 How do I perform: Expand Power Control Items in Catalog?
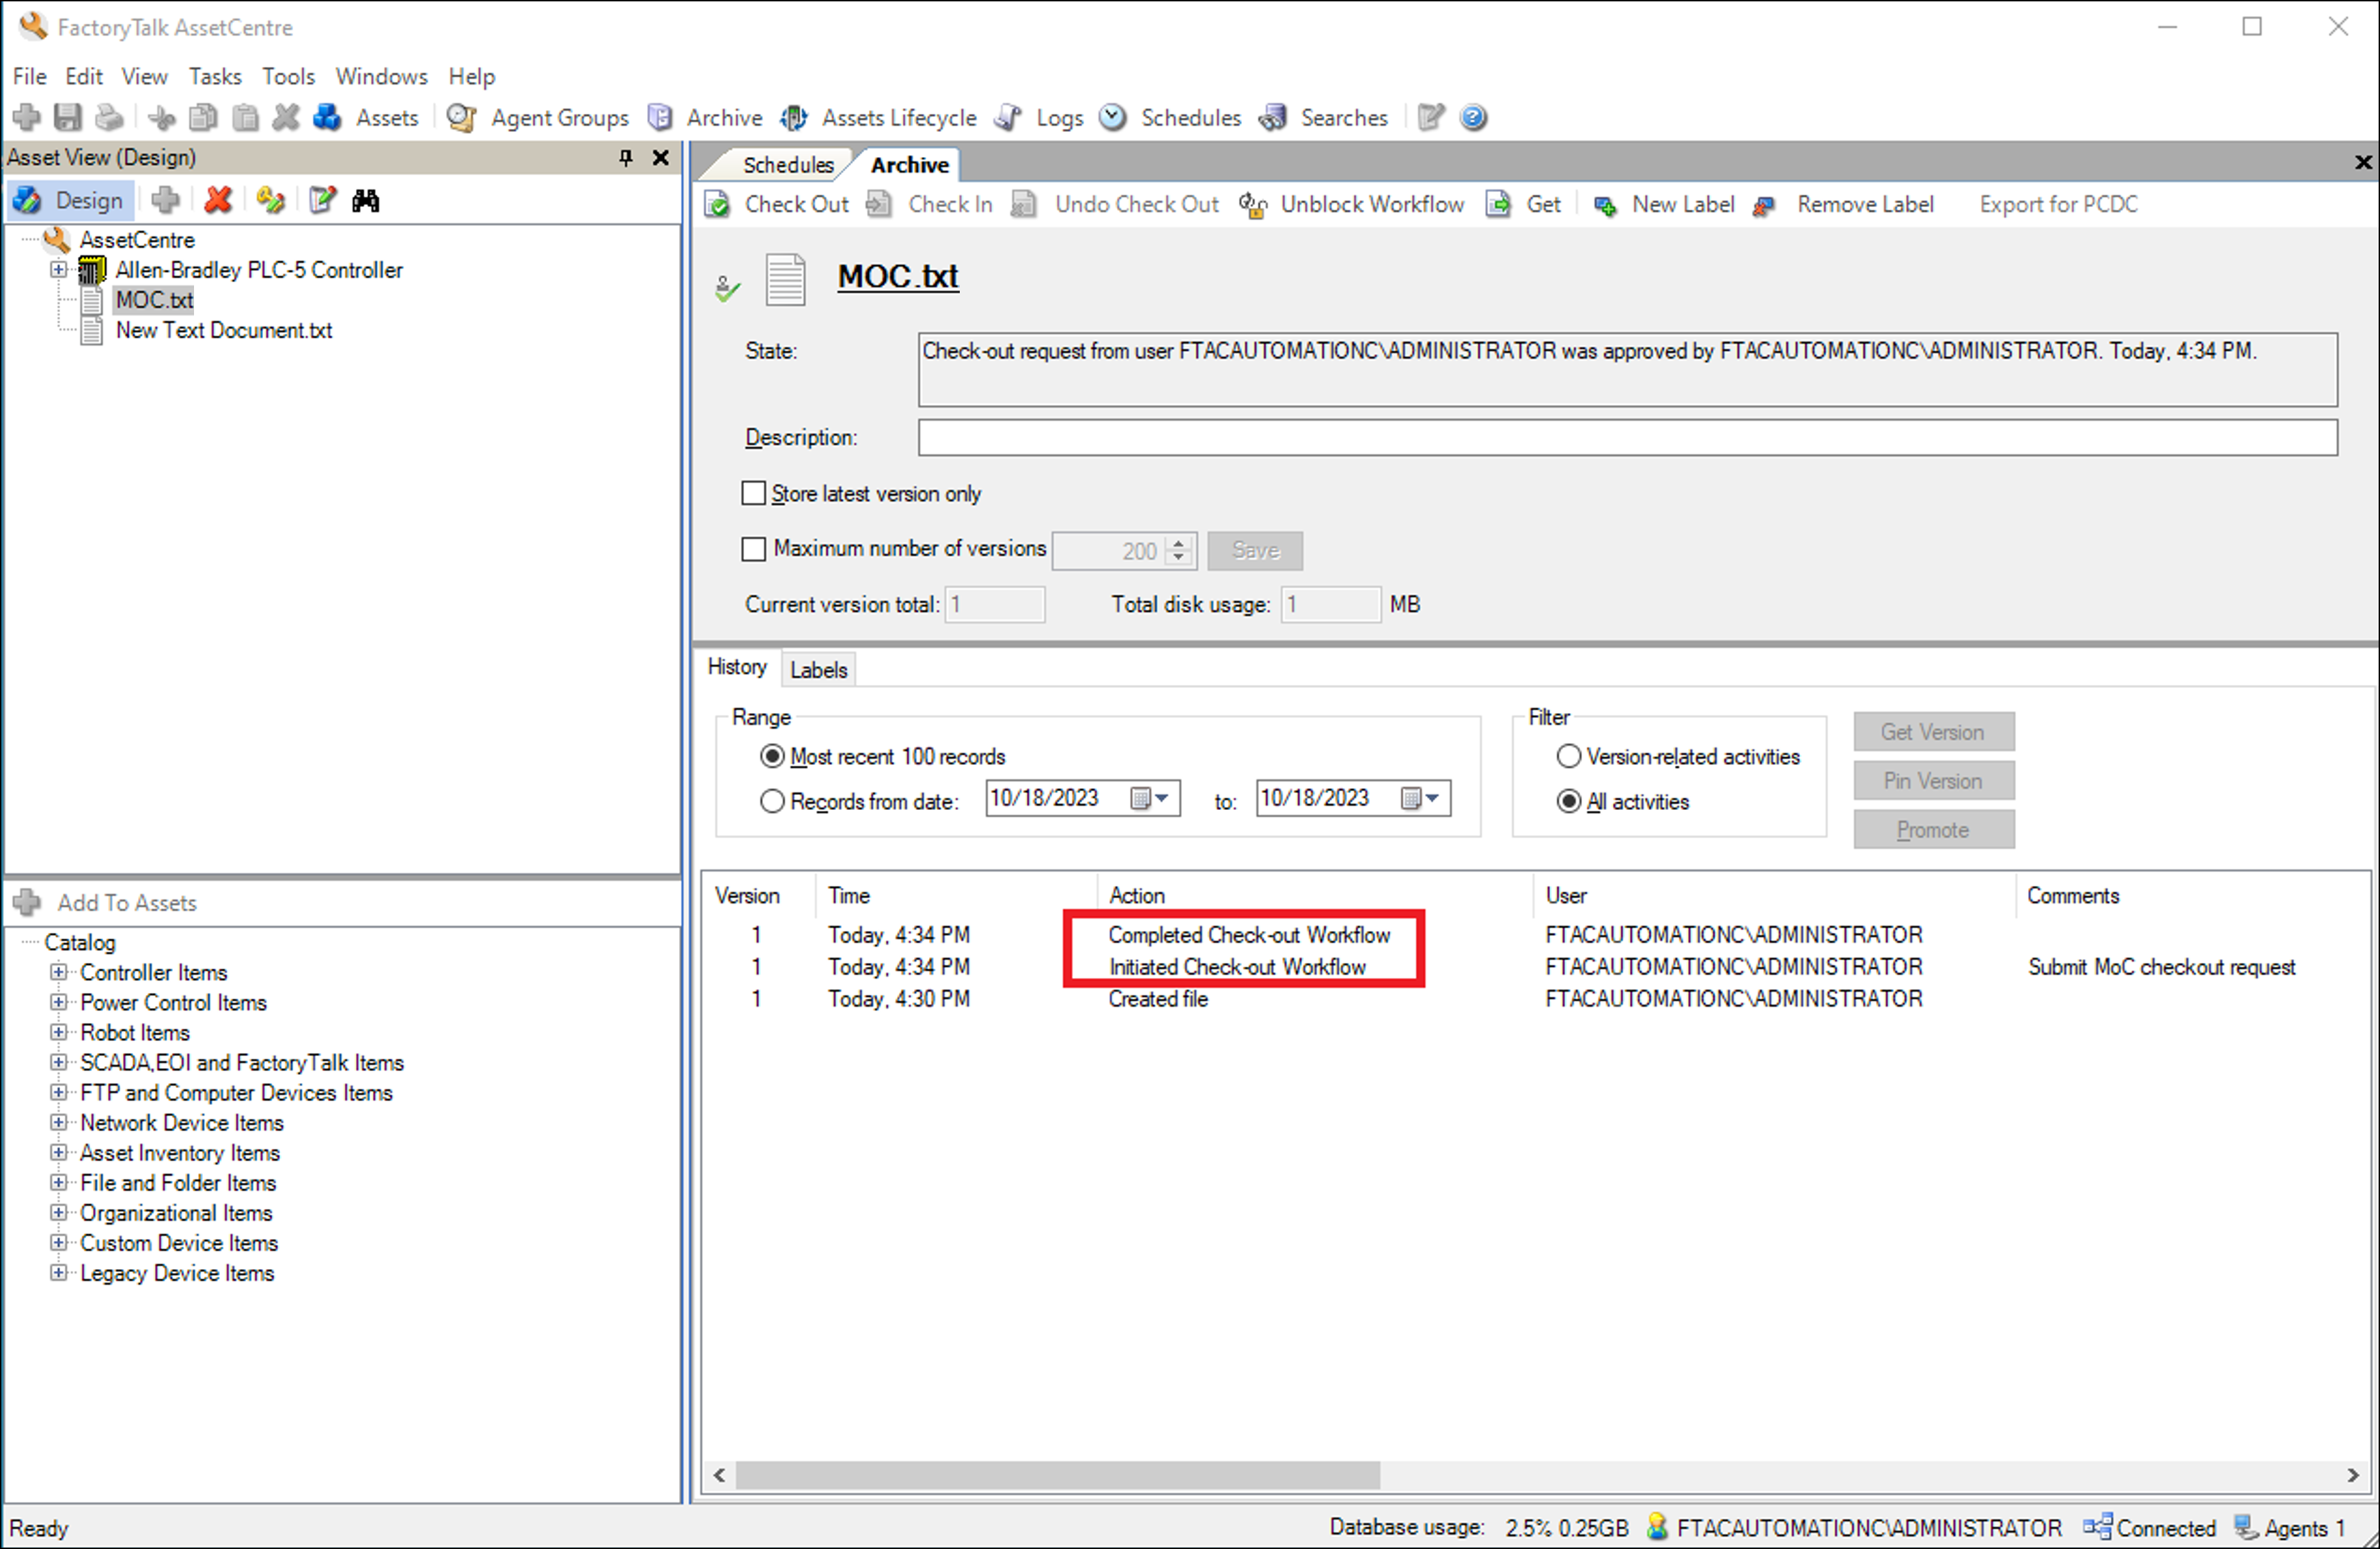59,1002
